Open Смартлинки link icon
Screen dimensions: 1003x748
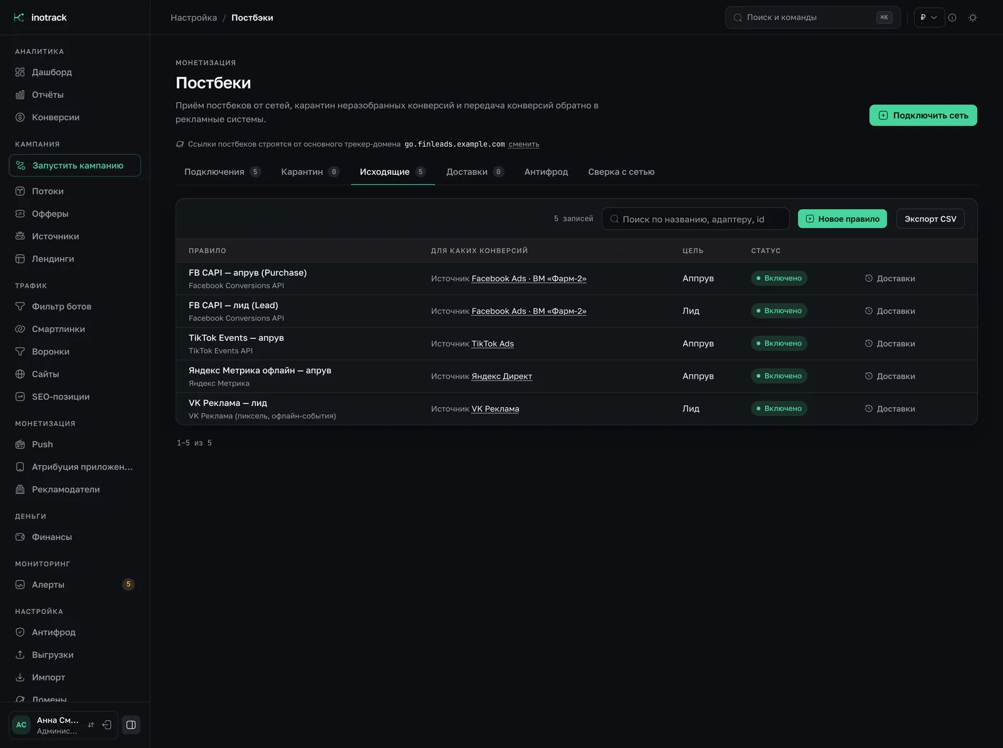(20, 329)
